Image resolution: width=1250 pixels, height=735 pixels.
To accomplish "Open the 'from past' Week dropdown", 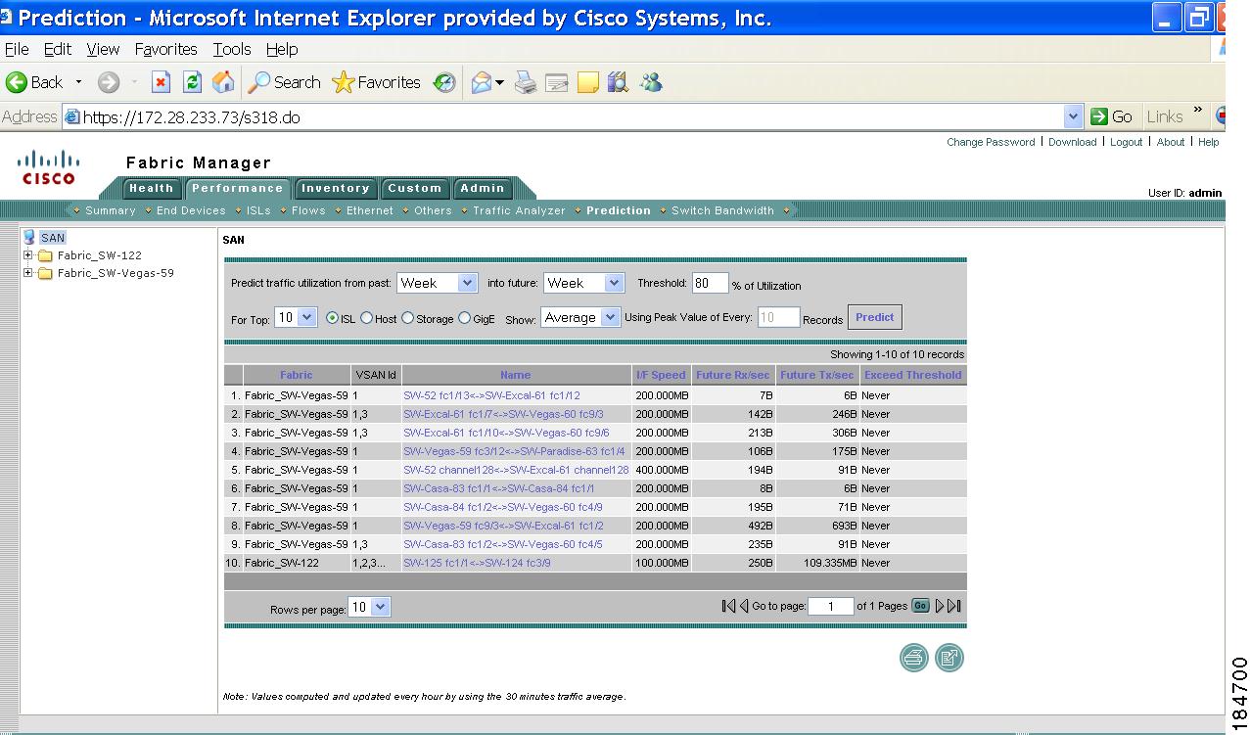I will tap(437, 283).
